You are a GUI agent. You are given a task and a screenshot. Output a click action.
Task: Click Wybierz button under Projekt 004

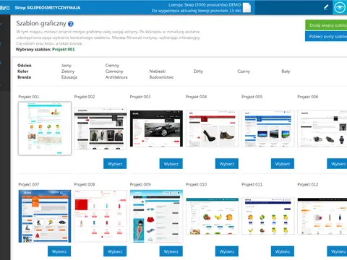(x=227, y=164)
